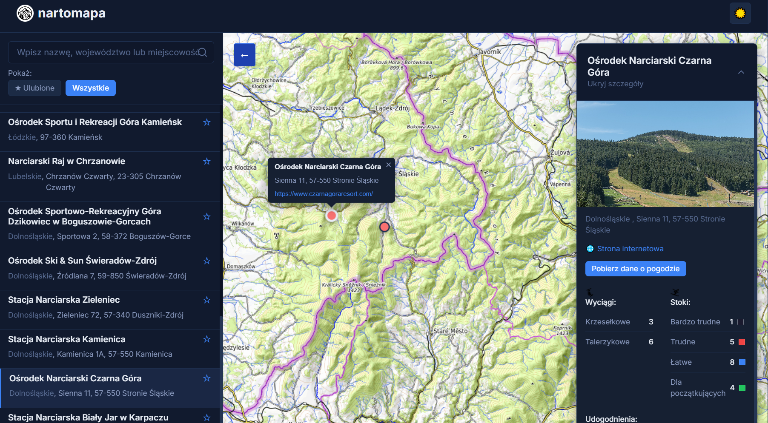Focus the resort name search field
Viewport: 768px width, 423px height.
[111, 52]
